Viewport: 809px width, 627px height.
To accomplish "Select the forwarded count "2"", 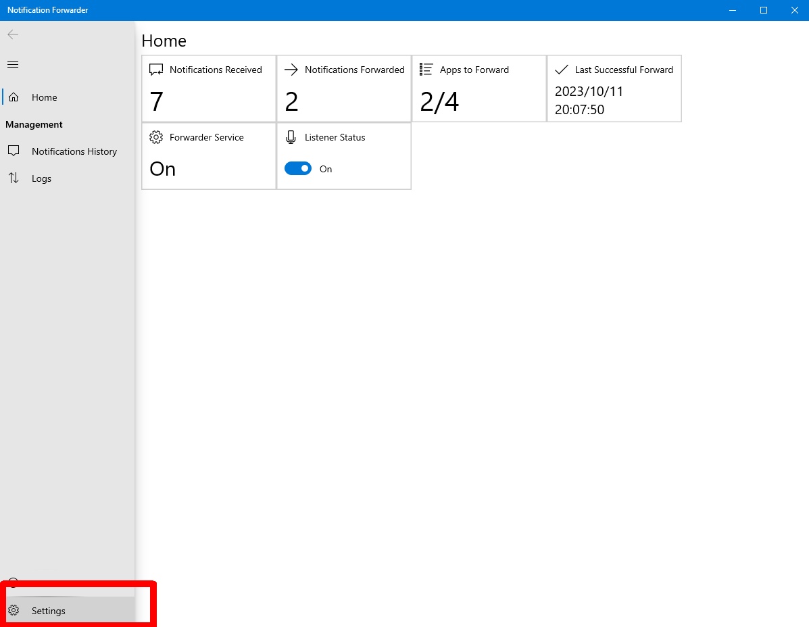I will point(291,101).
